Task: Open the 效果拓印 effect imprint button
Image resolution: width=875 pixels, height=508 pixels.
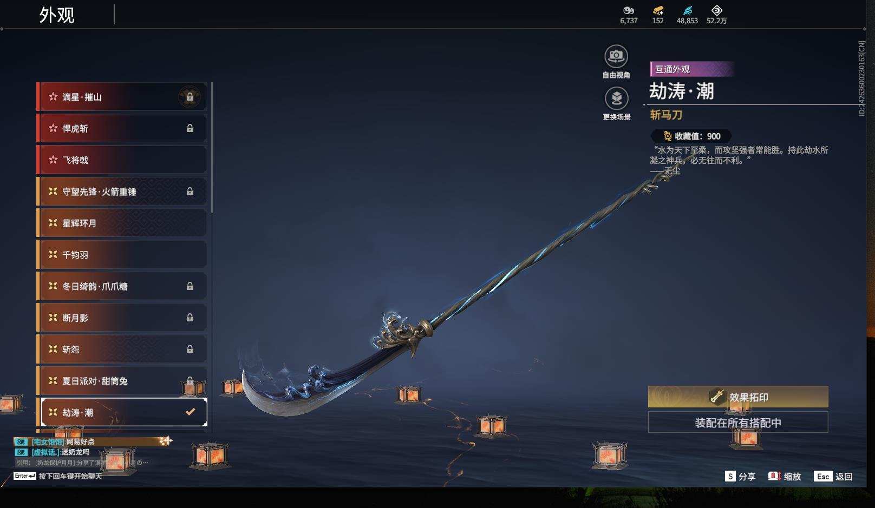Action: pyautogui.click(x=738, y=397)
